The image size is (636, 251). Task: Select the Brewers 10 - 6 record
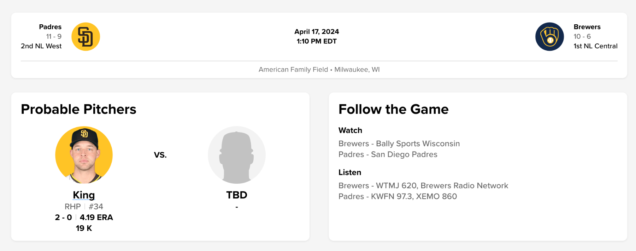tap(582, 36)
